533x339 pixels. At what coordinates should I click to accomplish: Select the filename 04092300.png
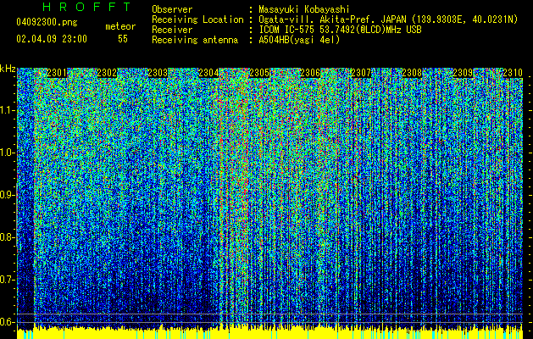coord(47,22)
